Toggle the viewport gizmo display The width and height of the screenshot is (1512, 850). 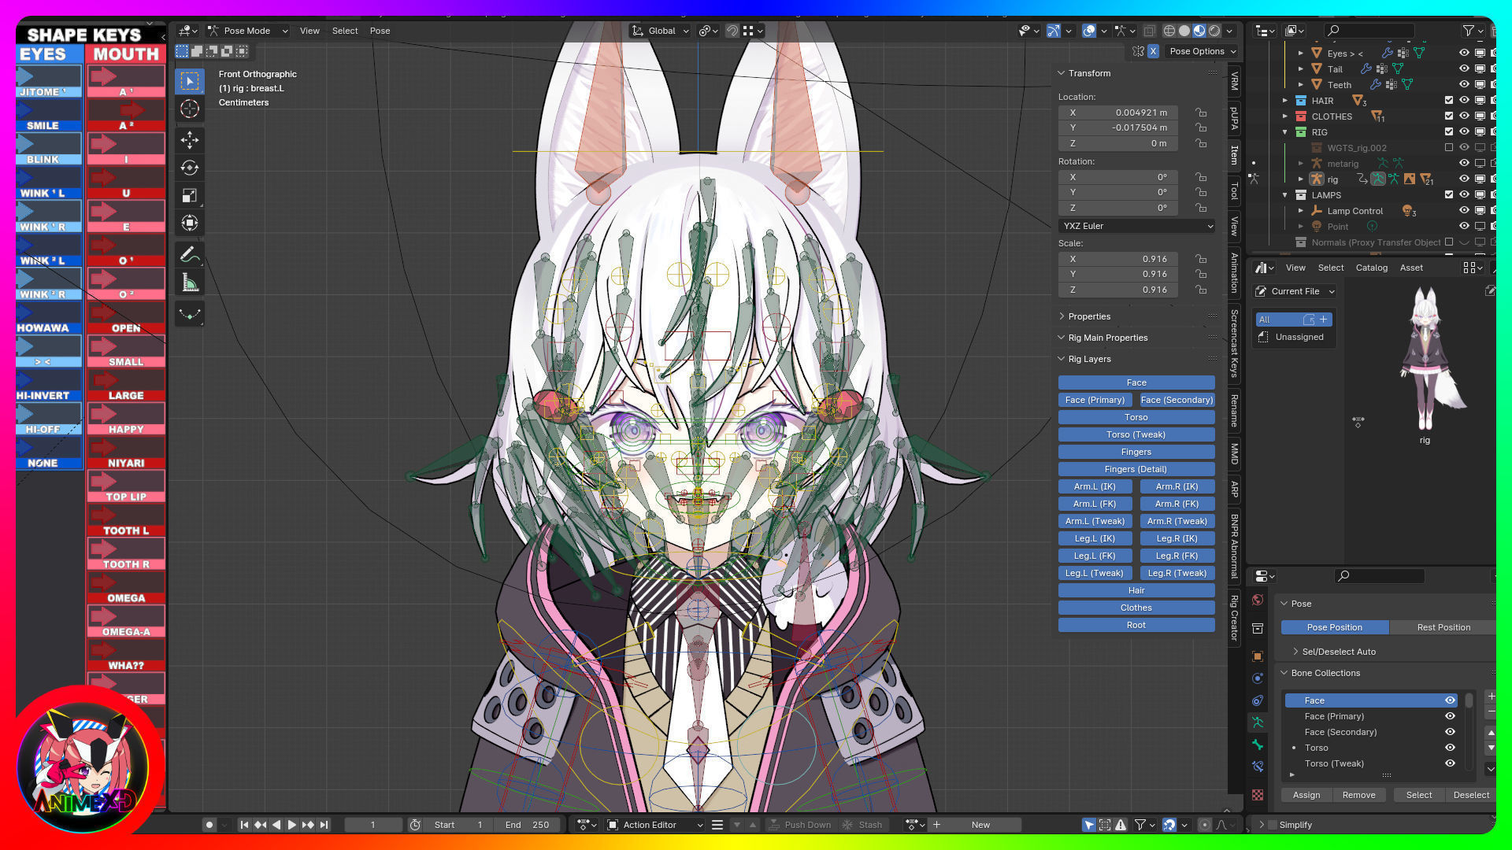(x=1053, y=31)
